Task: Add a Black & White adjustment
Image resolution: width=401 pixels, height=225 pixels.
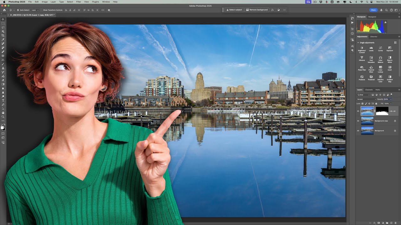Action: (390, 59)
